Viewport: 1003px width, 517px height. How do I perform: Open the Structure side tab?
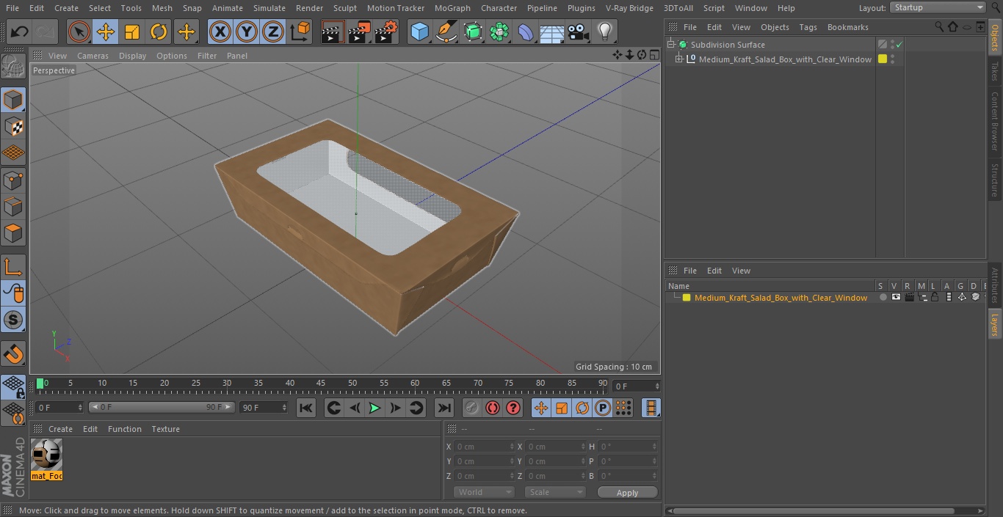pyautogui.click(x=995, y=180)
